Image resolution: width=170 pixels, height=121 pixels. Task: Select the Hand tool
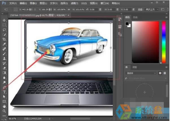coord(4,106)
